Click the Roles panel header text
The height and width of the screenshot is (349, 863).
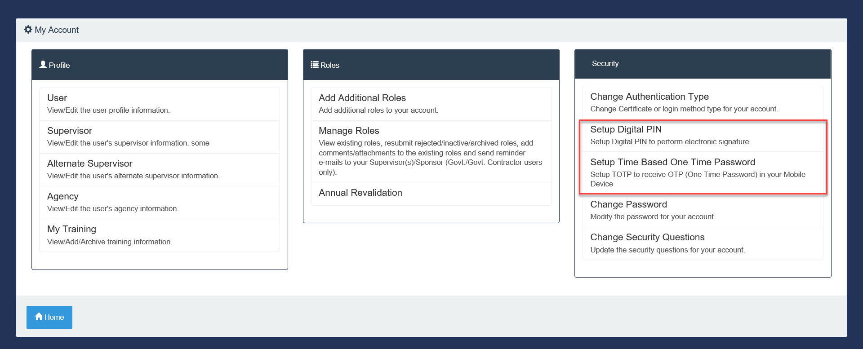point(330,65)
